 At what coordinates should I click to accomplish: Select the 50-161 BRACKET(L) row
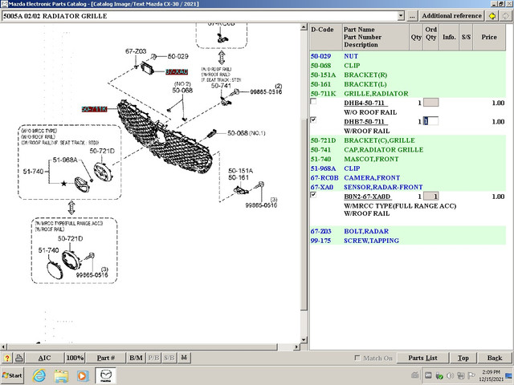[407, 84]
